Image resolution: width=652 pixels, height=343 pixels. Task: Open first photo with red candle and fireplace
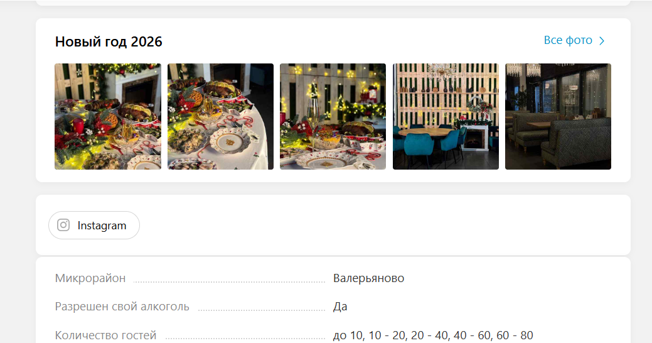[108, 117]
